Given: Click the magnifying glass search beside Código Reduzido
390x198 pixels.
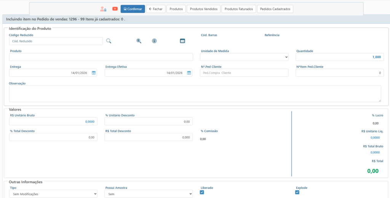Looking at the screenshot, I should coord(109,41).
